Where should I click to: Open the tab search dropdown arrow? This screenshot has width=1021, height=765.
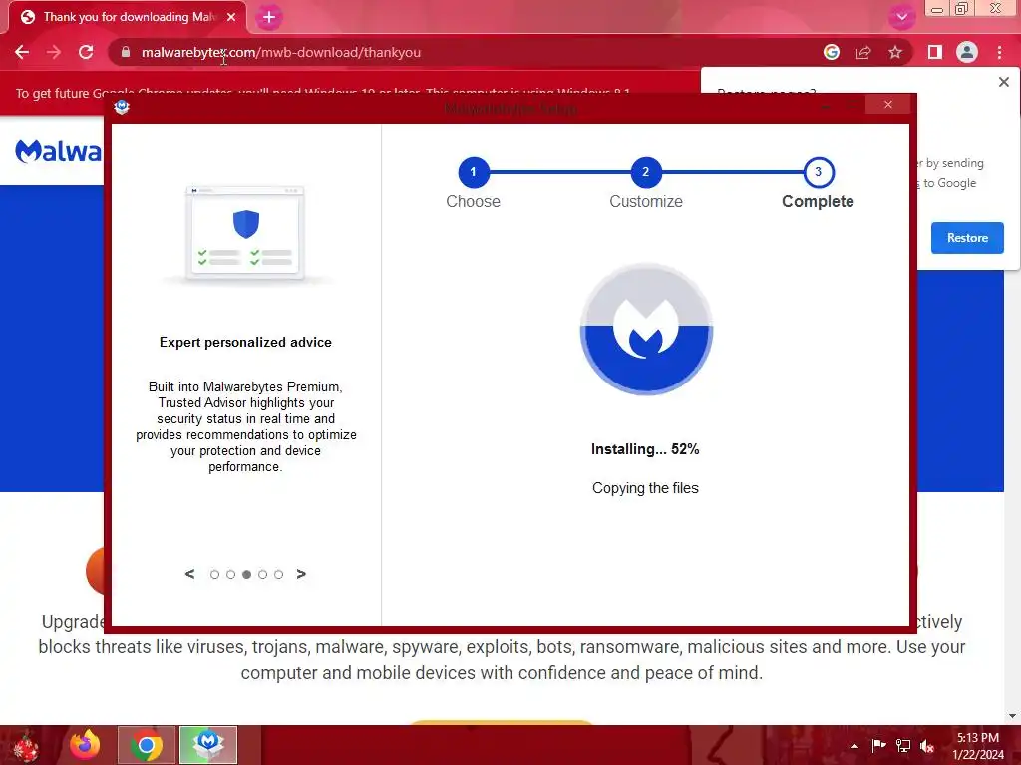(901, 17)
